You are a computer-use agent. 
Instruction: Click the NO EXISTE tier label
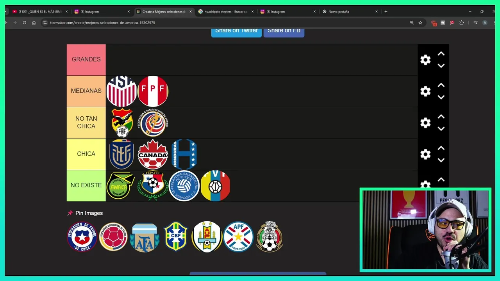[86, 185]
